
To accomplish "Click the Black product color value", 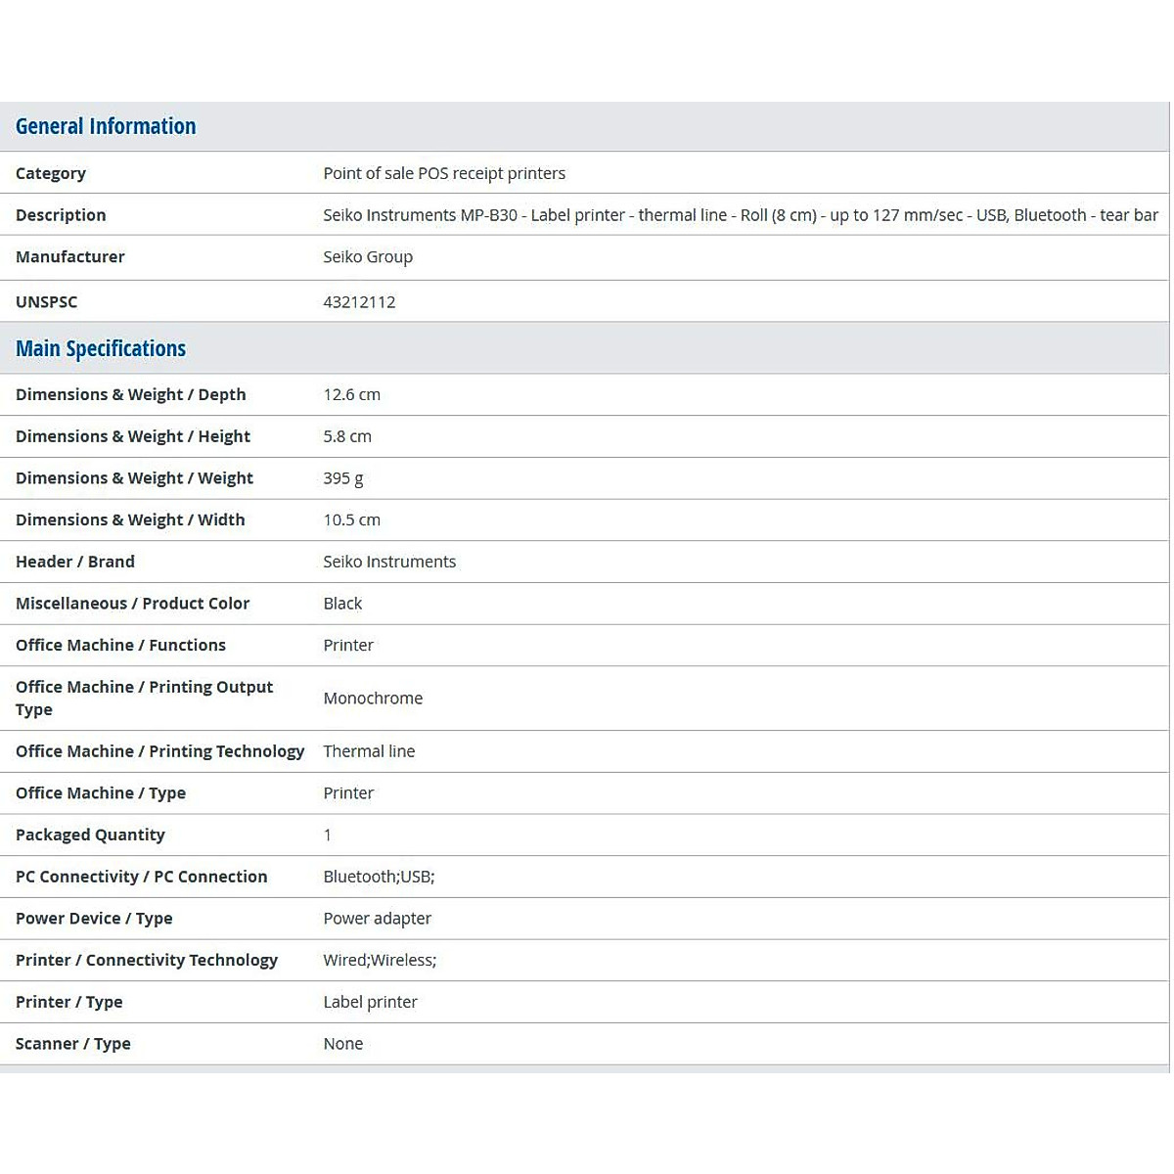I will click(342, 604).
